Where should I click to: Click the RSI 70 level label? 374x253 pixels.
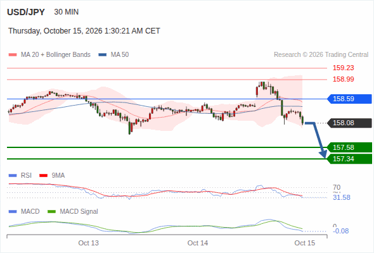pyautogui.click(x=337, y=187)
